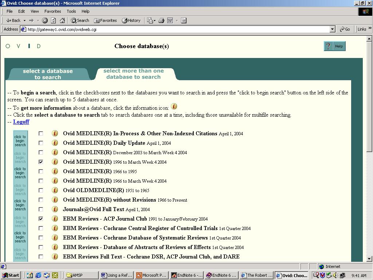Uncheck Ovid MEDLINE(R) 1996 to March Week 4 2004
The width and height of the screenshot is (373, 280).
point(41,162)
